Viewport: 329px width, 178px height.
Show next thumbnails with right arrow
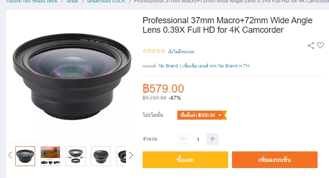[131, 155]
